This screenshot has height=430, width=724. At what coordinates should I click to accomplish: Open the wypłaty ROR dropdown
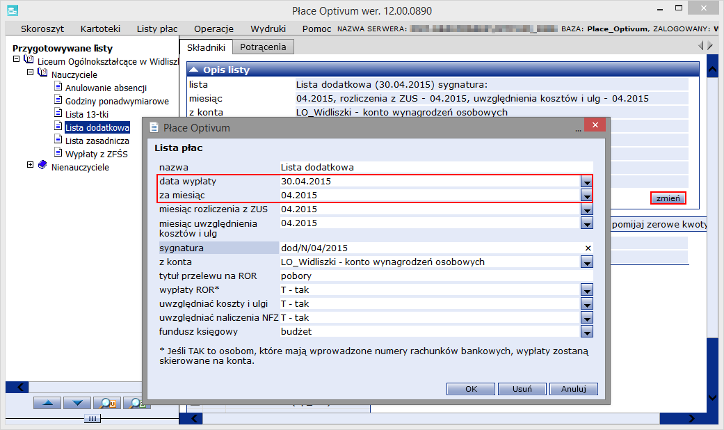[x=586, y=290]
